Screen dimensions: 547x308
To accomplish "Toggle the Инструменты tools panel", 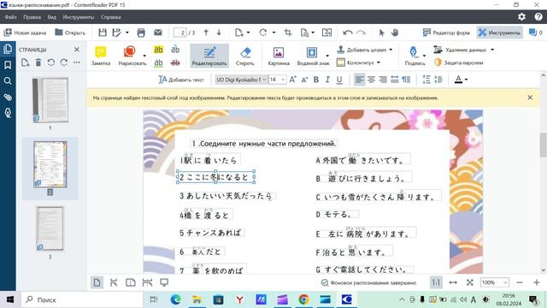I will pos(499,33).
